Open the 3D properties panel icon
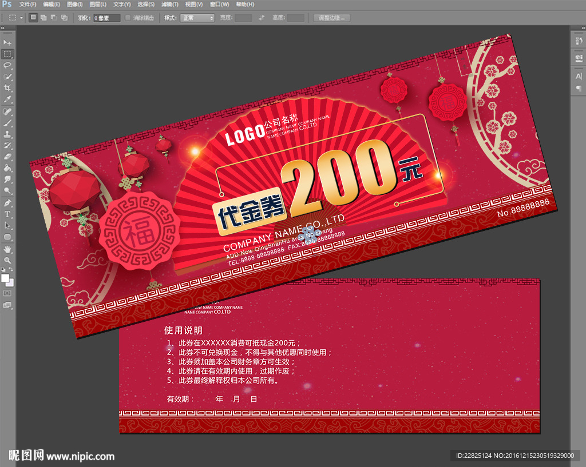The width and height of the screenshot is (586, 467). [x=579, y=58]
